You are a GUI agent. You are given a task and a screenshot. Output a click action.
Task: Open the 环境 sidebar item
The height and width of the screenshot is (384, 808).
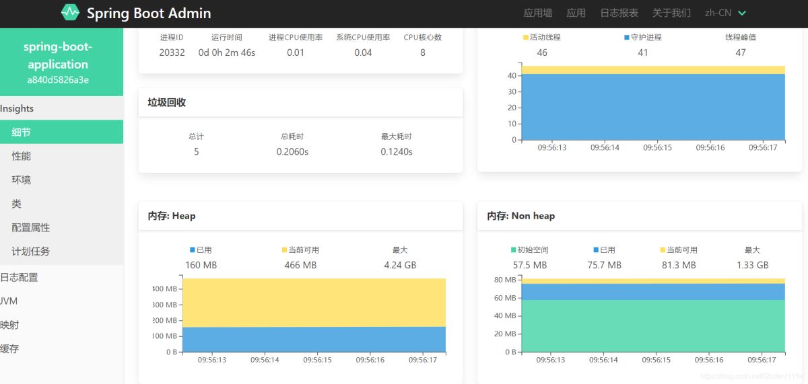[x=22, y=180]
